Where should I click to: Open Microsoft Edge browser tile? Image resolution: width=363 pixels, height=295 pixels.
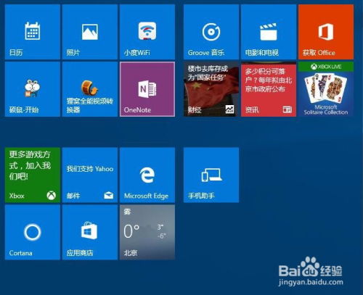147,175
